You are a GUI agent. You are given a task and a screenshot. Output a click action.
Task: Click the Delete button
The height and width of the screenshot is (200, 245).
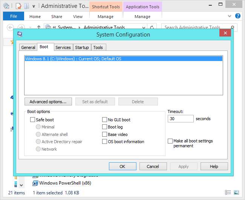click(138, 102)
